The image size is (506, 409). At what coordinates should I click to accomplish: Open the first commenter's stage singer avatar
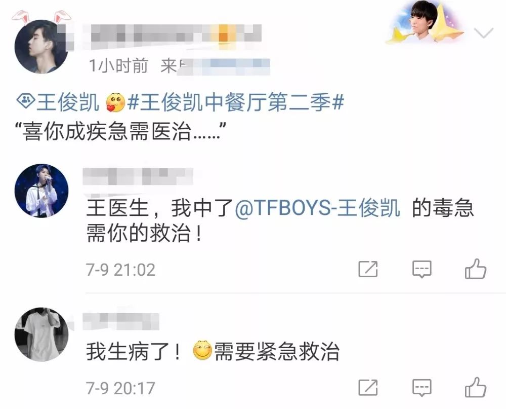(x=41, y=191)
